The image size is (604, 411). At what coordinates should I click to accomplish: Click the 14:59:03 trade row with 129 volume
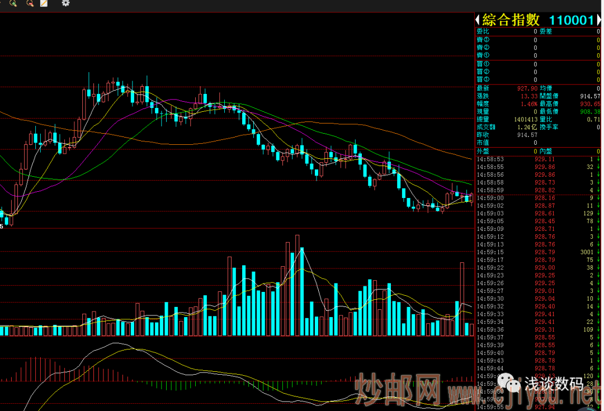(537, 214)
